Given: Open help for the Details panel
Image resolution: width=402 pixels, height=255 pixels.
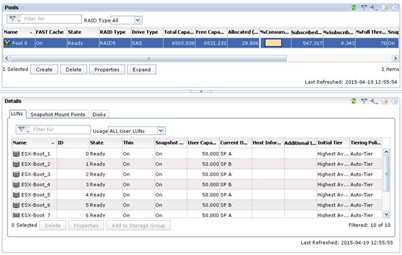Looking at the screenshot, I should 395,102.
